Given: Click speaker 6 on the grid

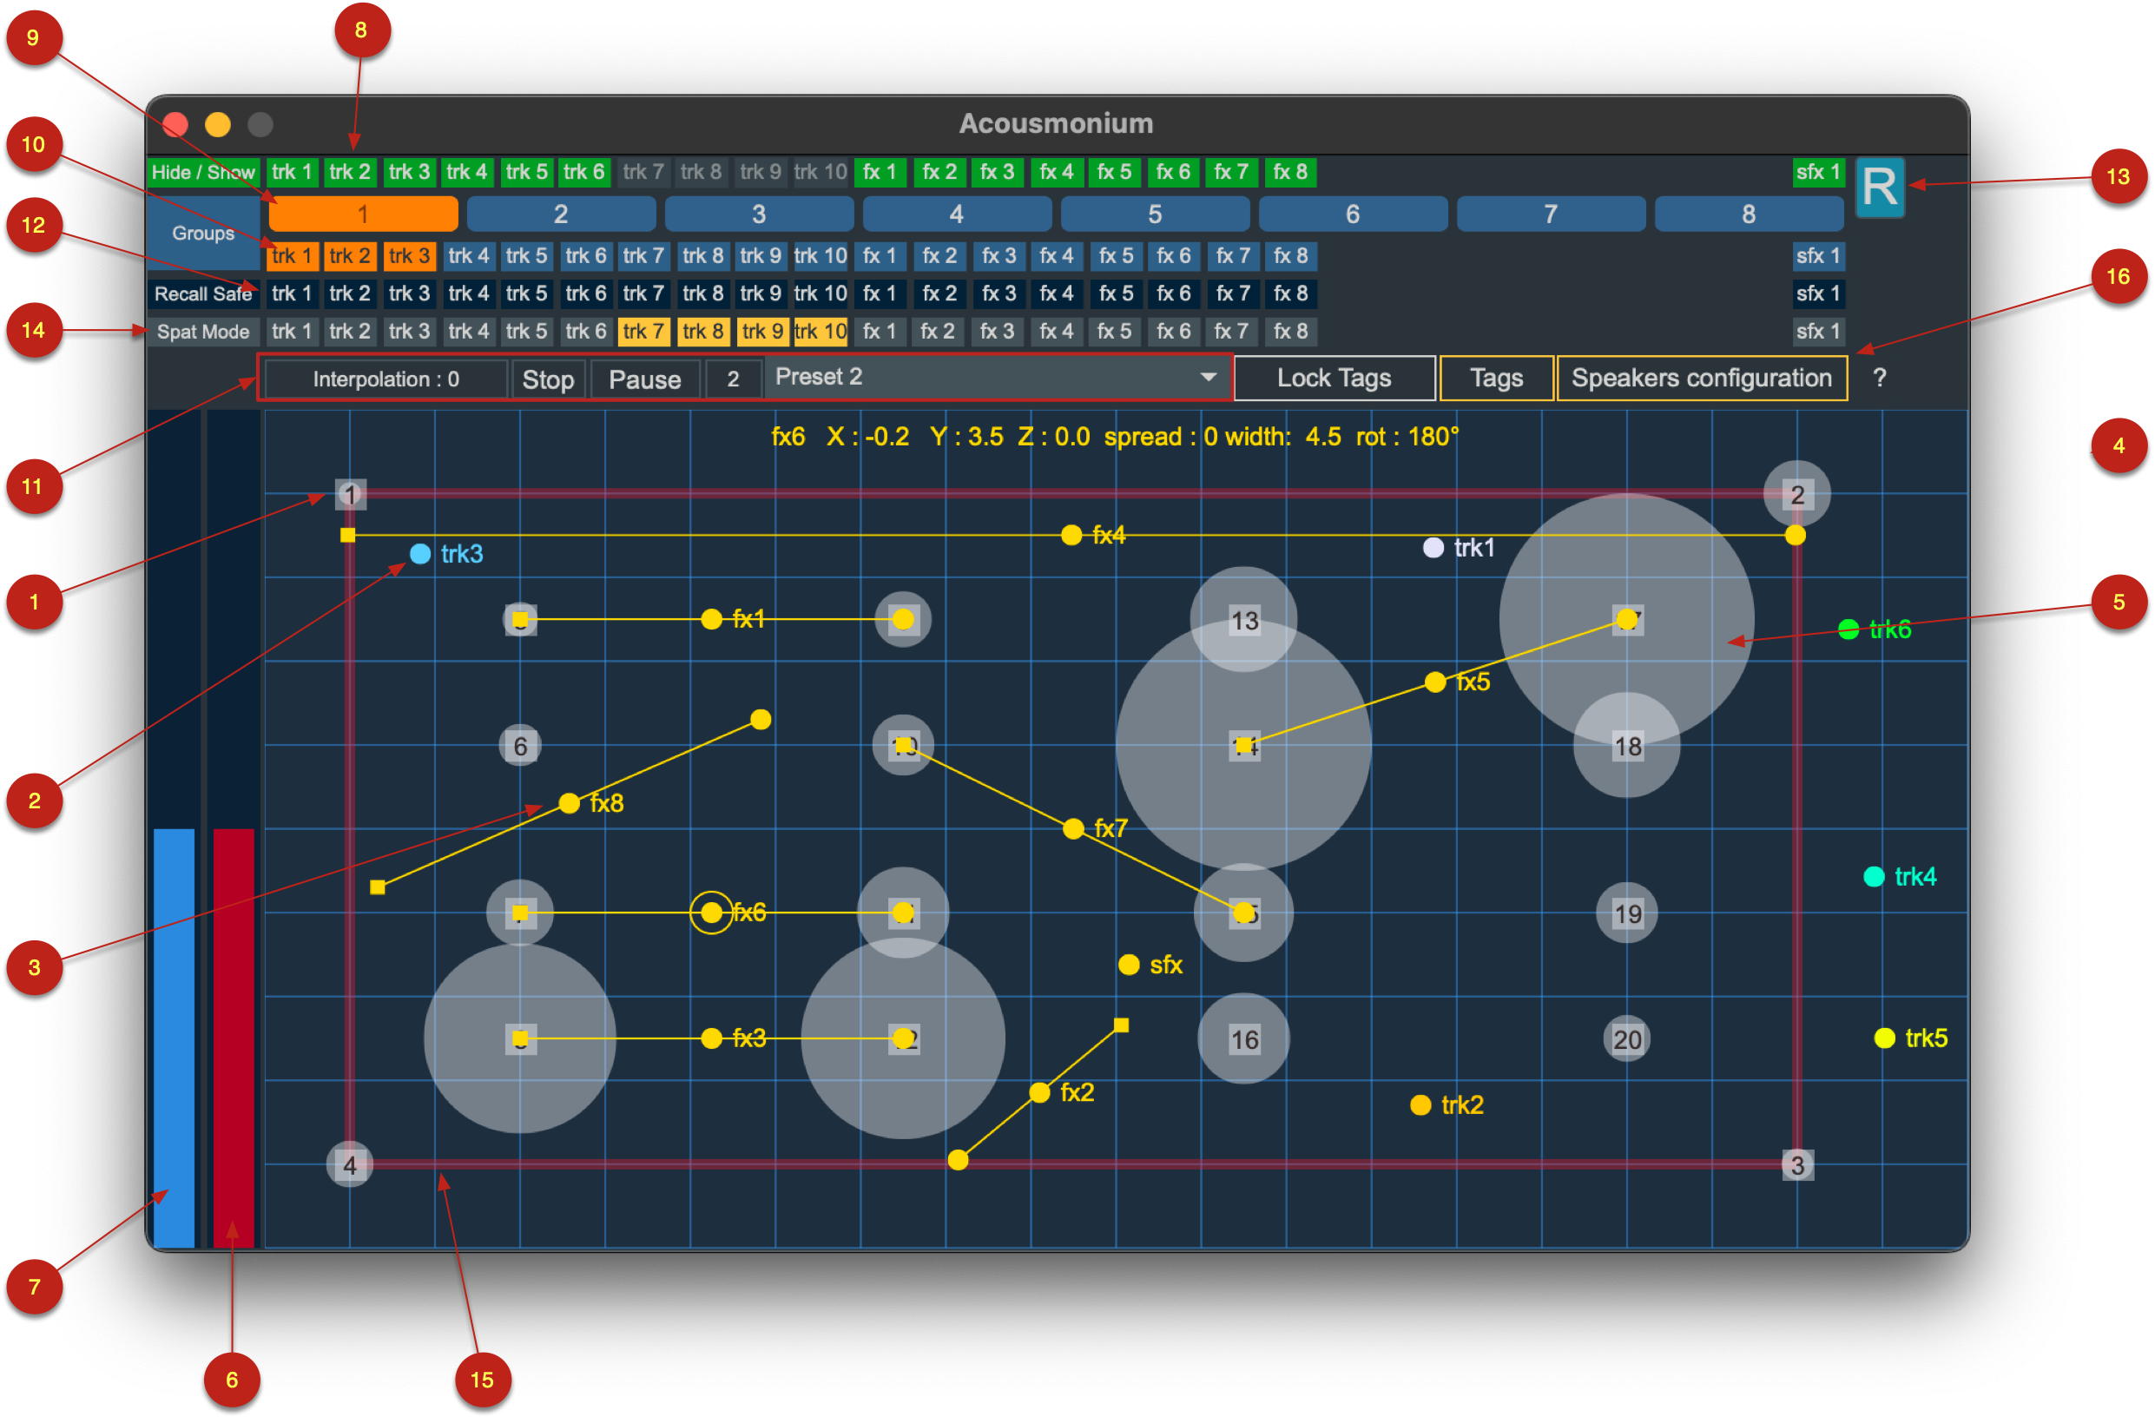Looking at the screenshot, I should [520, 746].
